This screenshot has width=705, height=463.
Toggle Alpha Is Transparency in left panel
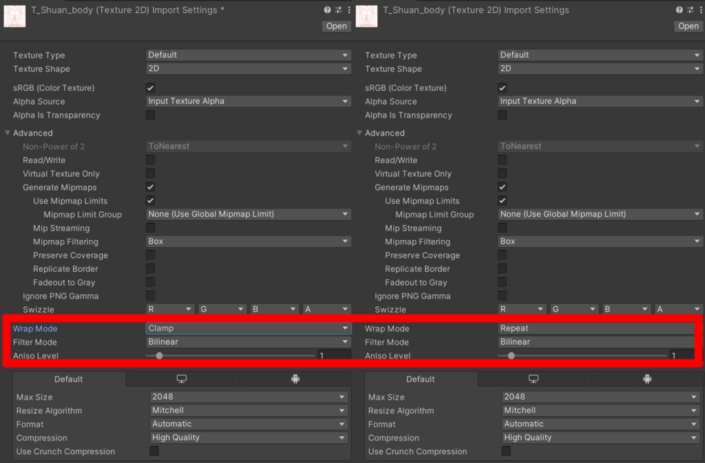pos(150,115)
